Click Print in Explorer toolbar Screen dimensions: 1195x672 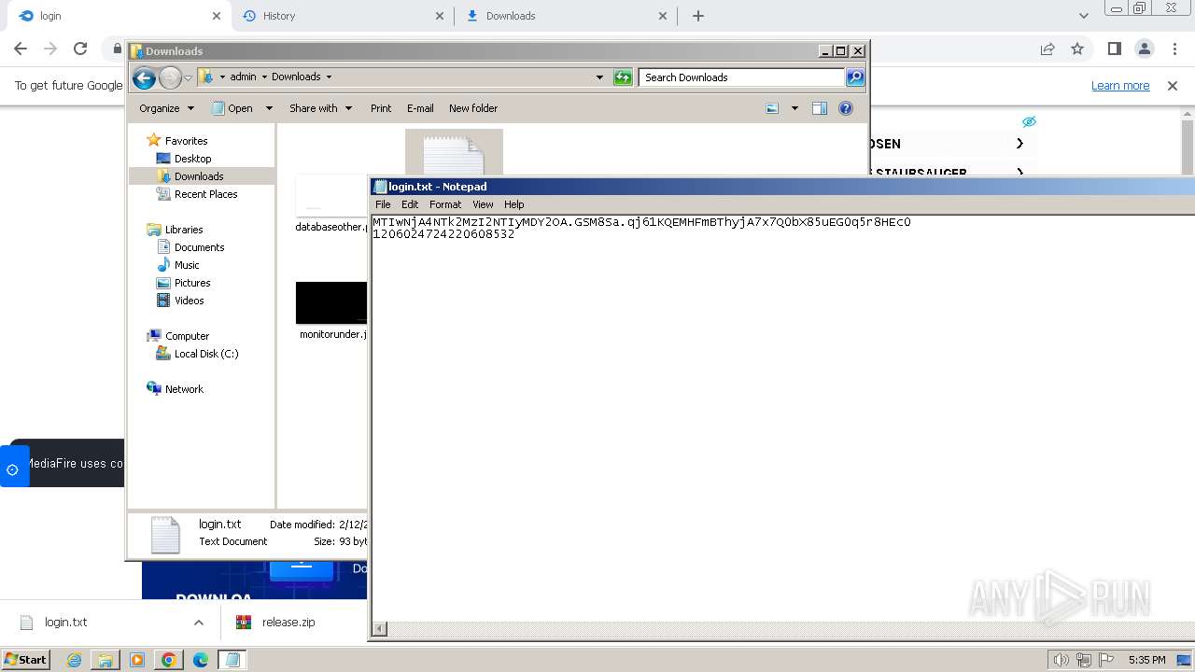coord(381,108)
